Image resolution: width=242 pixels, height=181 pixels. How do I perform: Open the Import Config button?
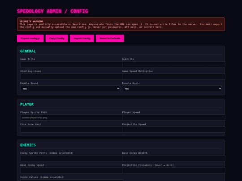coord(82,38)
